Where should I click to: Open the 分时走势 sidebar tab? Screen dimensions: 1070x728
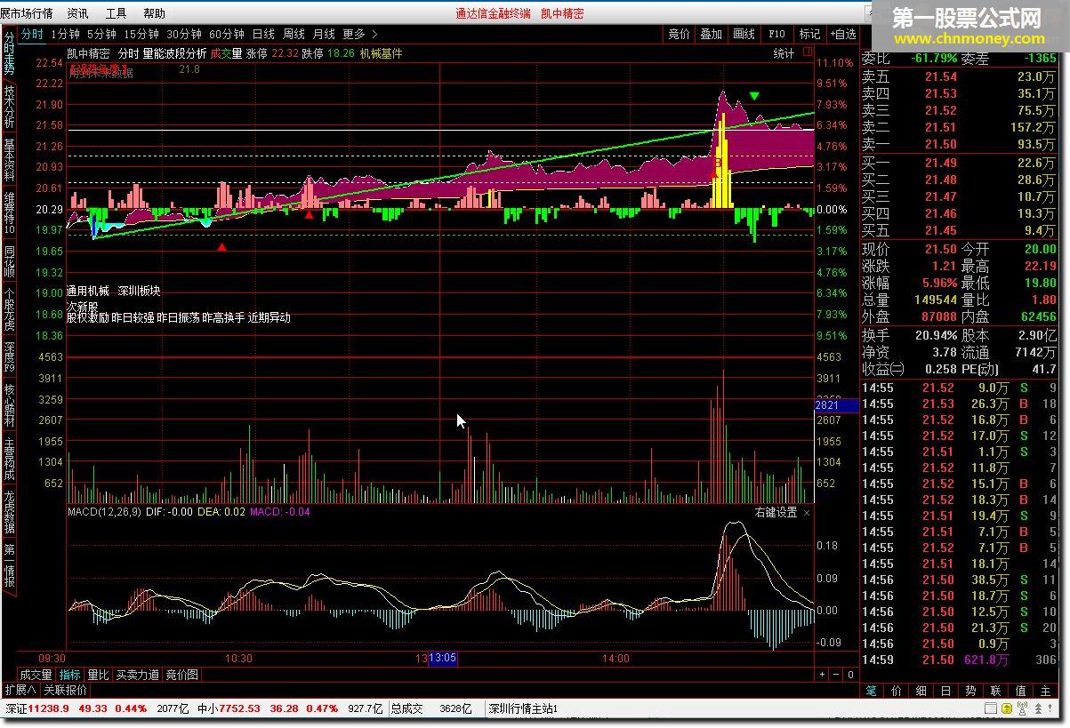coord(9,54)
